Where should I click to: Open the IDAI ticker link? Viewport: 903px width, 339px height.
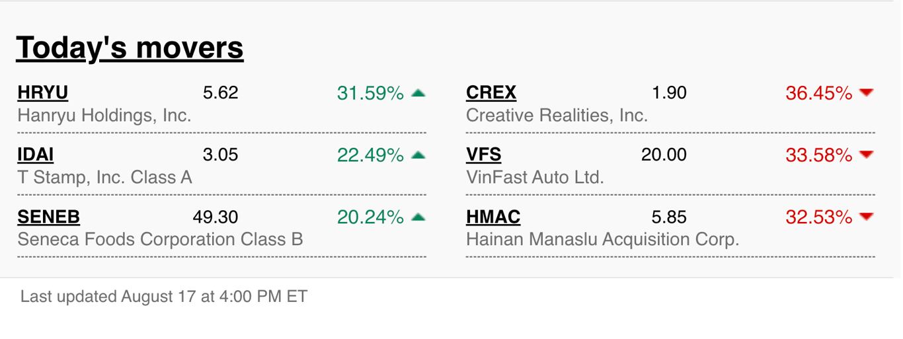click(x=36, y=155)
